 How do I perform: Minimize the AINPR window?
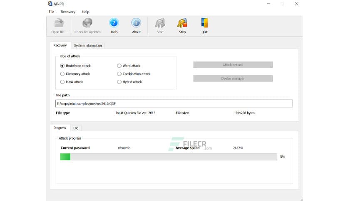tap(268, 4)
